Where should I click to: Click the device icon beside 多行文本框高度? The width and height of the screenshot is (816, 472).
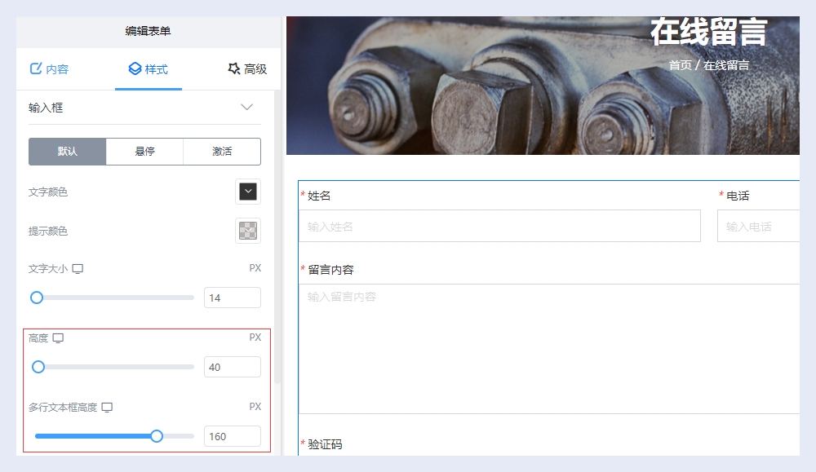[107, 408]
